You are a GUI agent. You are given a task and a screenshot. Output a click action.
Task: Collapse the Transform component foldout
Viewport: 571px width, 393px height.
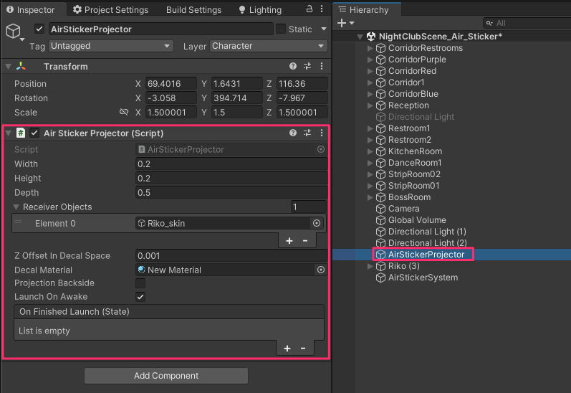click(x=9, y=67)
